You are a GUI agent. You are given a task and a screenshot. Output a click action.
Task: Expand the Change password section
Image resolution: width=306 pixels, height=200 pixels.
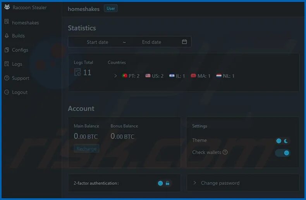[x=243, y=183]
